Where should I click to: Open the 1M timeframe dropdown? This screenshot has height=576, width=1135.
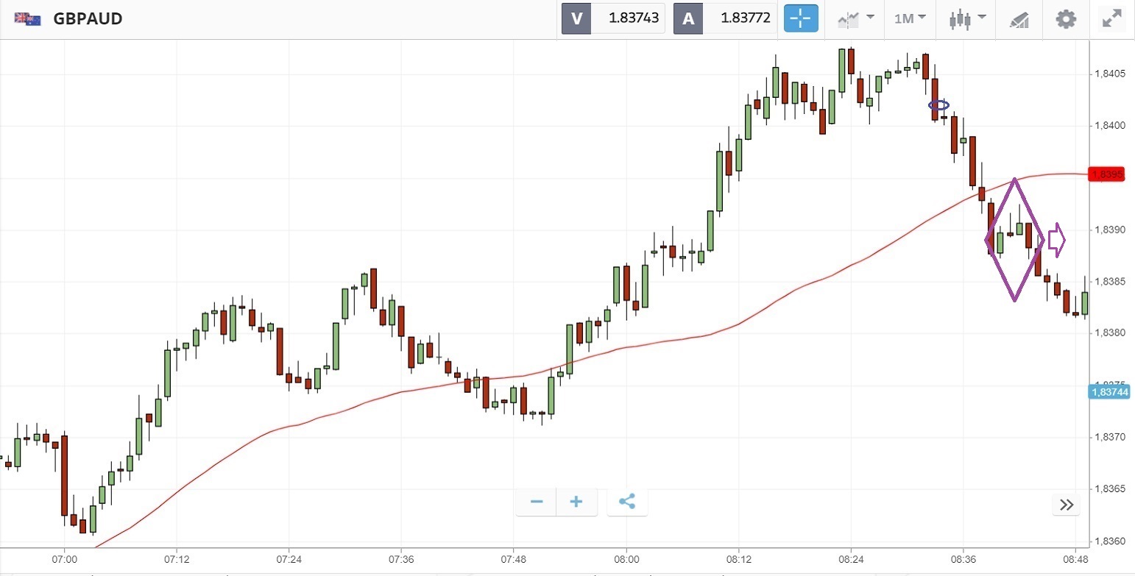(910, 18)
